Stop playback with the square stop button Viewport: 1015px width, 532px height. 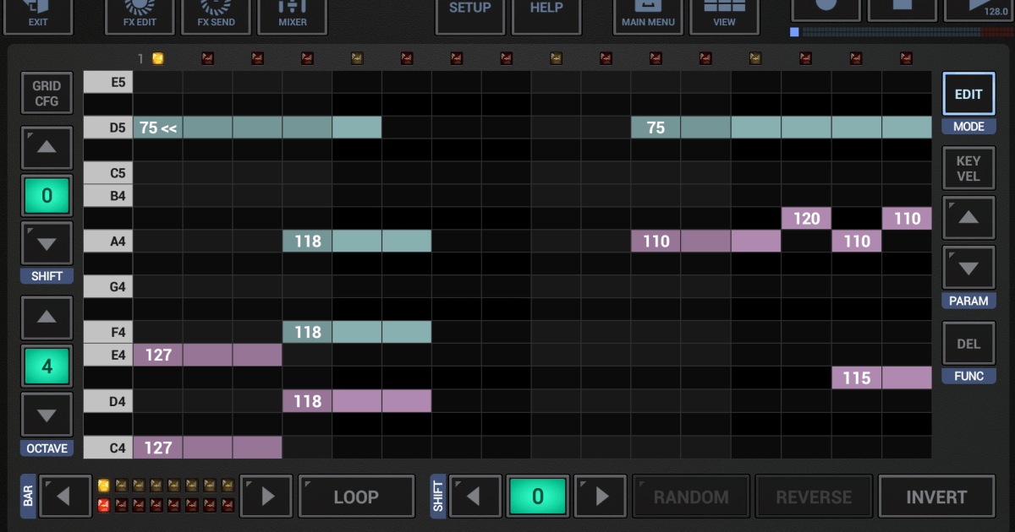coord(903,8)
